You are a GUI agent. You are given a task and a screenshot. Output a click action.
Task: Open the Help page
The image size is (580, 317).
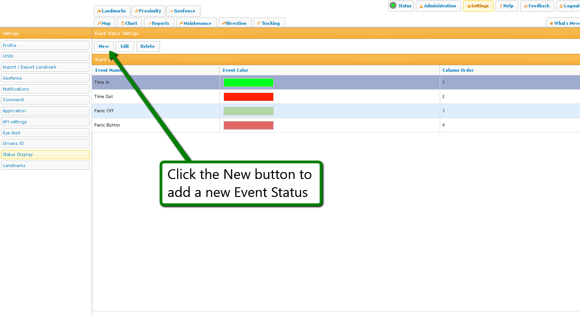(x=507, y=6)
